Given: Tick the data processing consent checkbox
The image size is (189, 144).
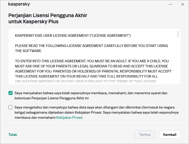Looking at the screenshot, I should 10,107.
